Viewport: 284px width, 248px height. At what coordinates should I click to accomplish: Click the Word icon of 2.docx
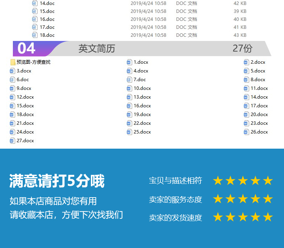pyautogui.click(x=246, y=62)
